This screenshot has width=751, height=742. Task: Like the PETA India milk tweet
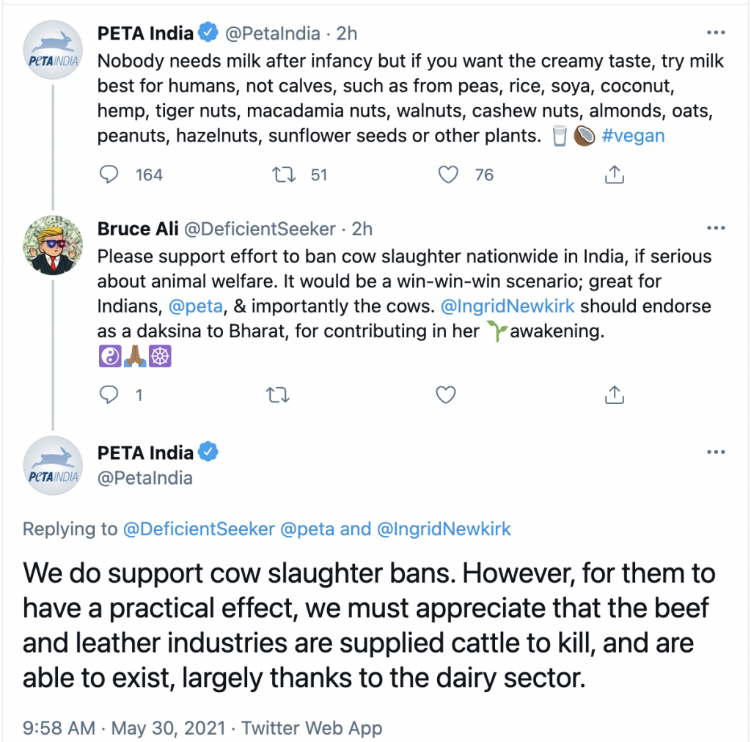447,175
